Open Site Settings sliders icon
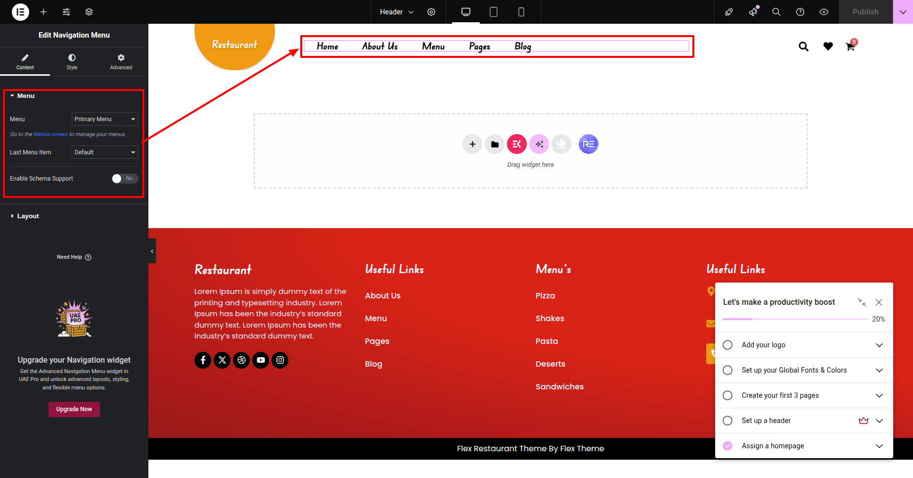913x478 pixels. tap(66, 12)
